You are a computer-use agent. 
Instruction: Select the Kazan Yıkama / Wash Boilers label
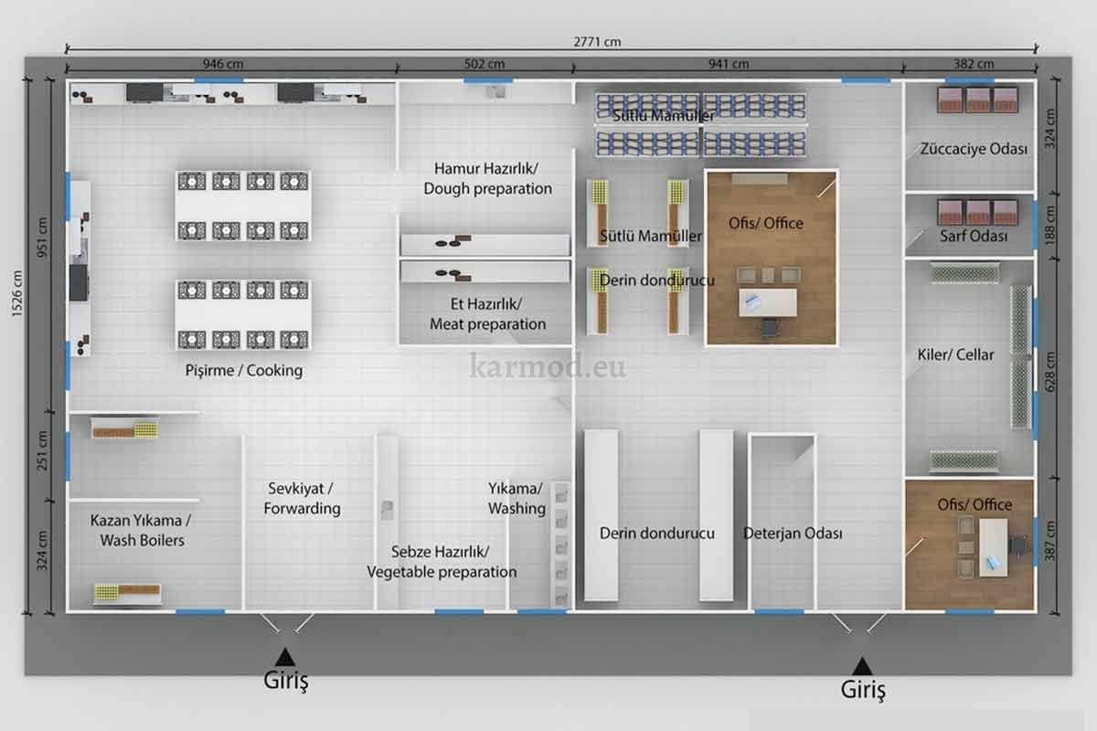(x=140, y=530)
